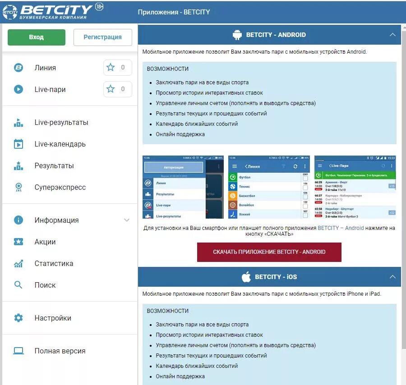Click the Суперэкспресс award icon
Screen dimensions: 406x385
click(18, 187)
